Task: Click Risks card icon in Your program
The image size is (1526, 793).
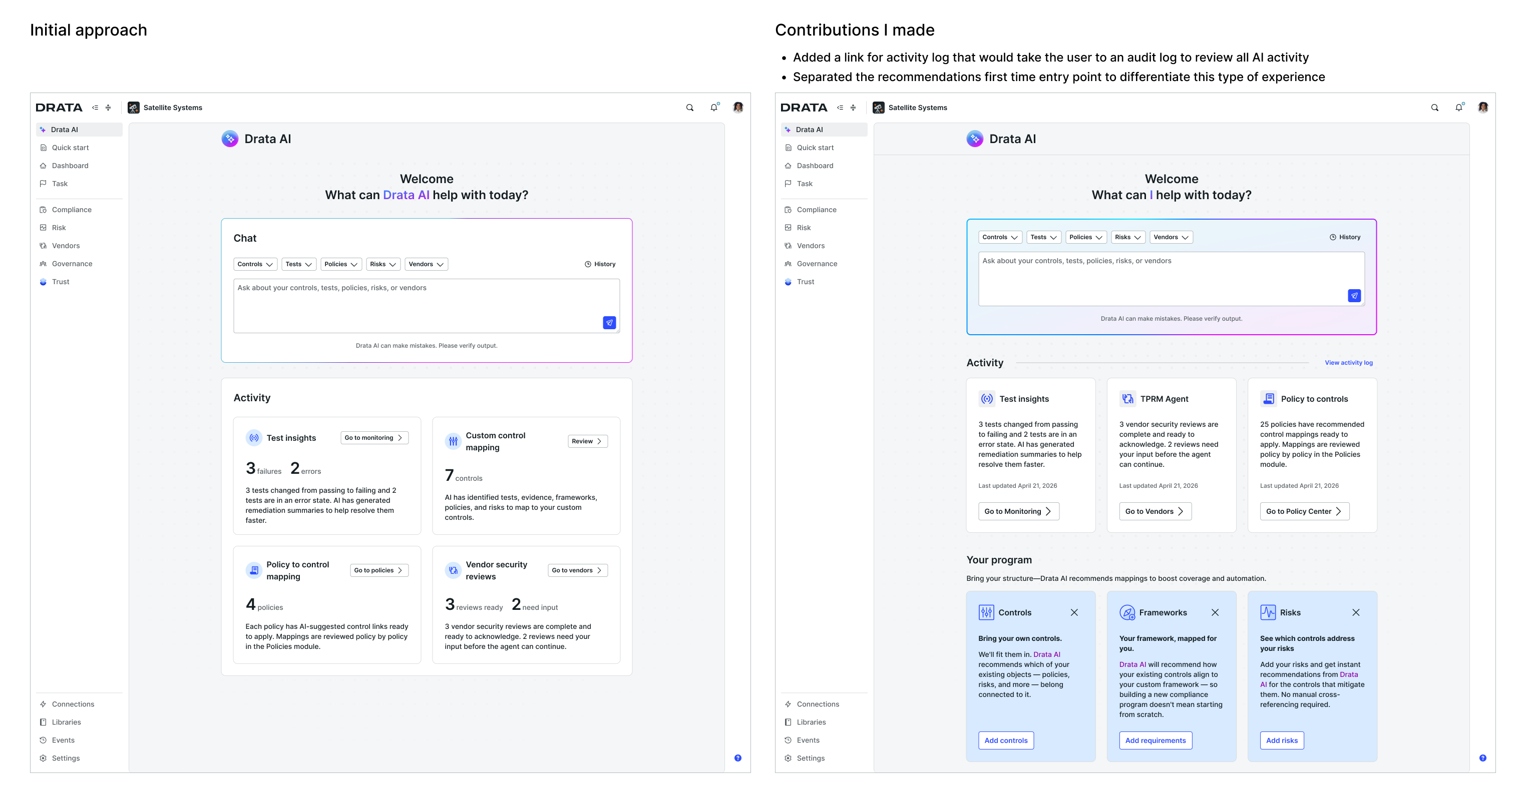Action: coord(1268,612)
